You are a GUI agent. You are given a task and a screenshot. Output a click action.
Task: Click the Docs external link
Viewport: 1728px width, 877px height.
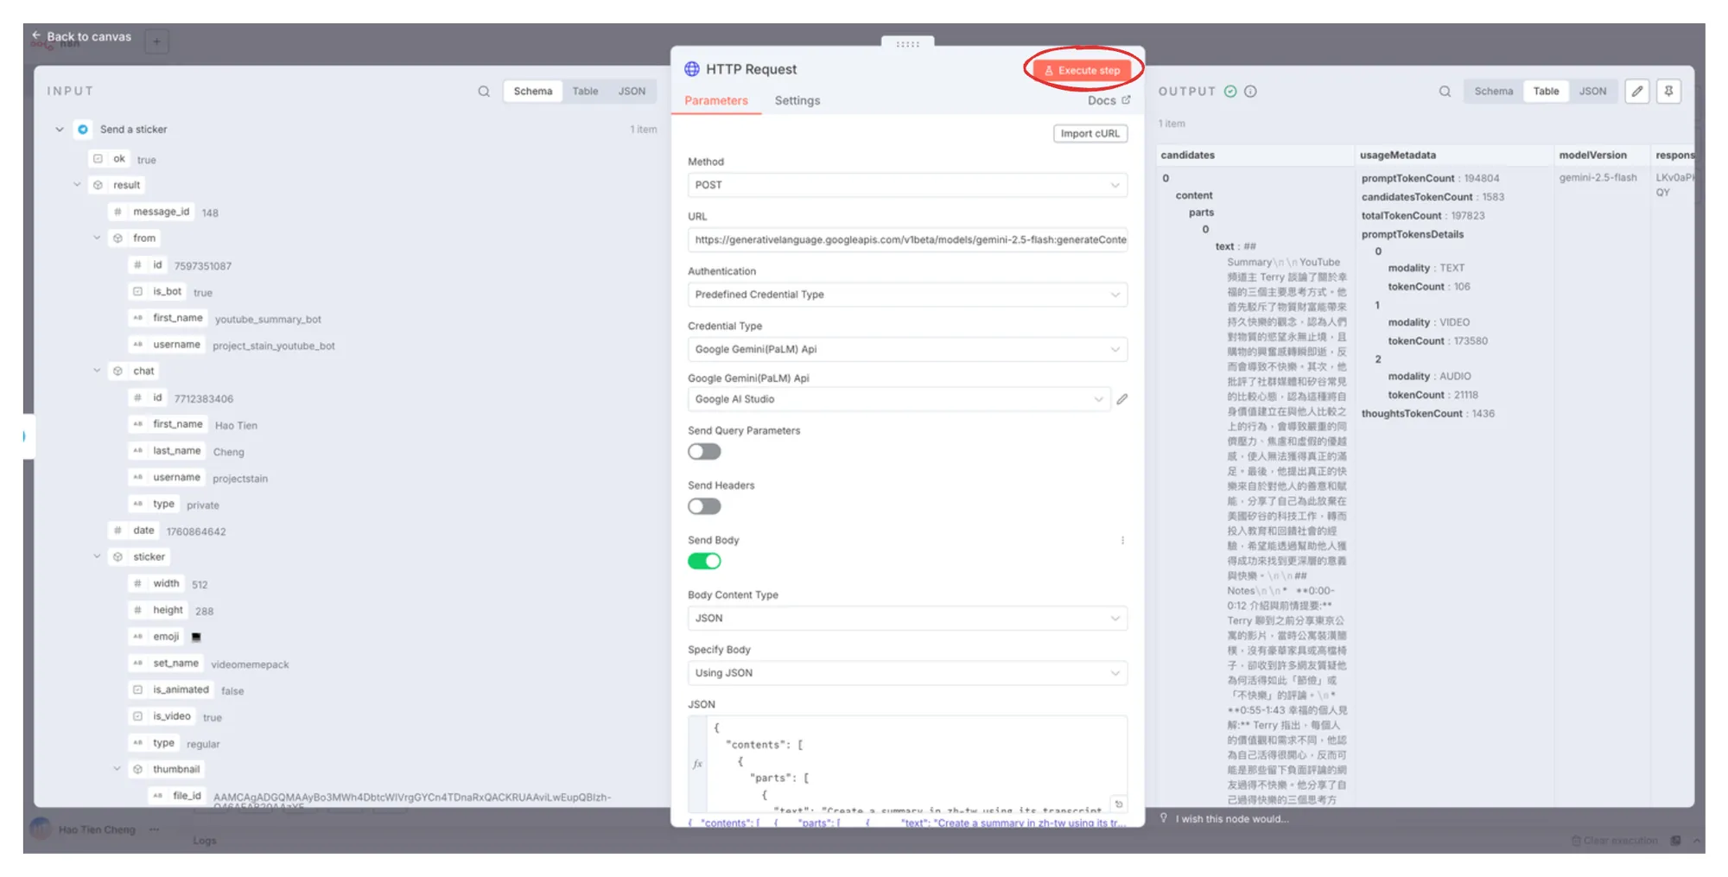coord(1109,101)
